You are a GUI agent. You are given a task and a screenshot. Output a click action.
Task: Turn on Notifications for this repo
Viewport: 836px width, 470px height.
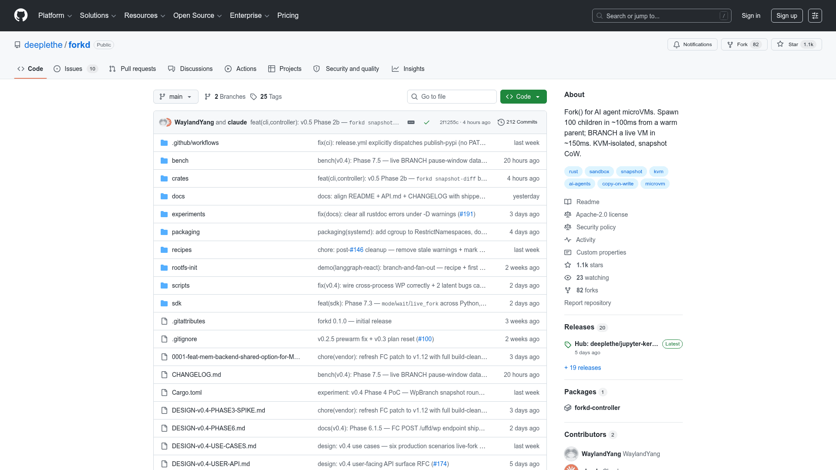click(x=692, y=44)
